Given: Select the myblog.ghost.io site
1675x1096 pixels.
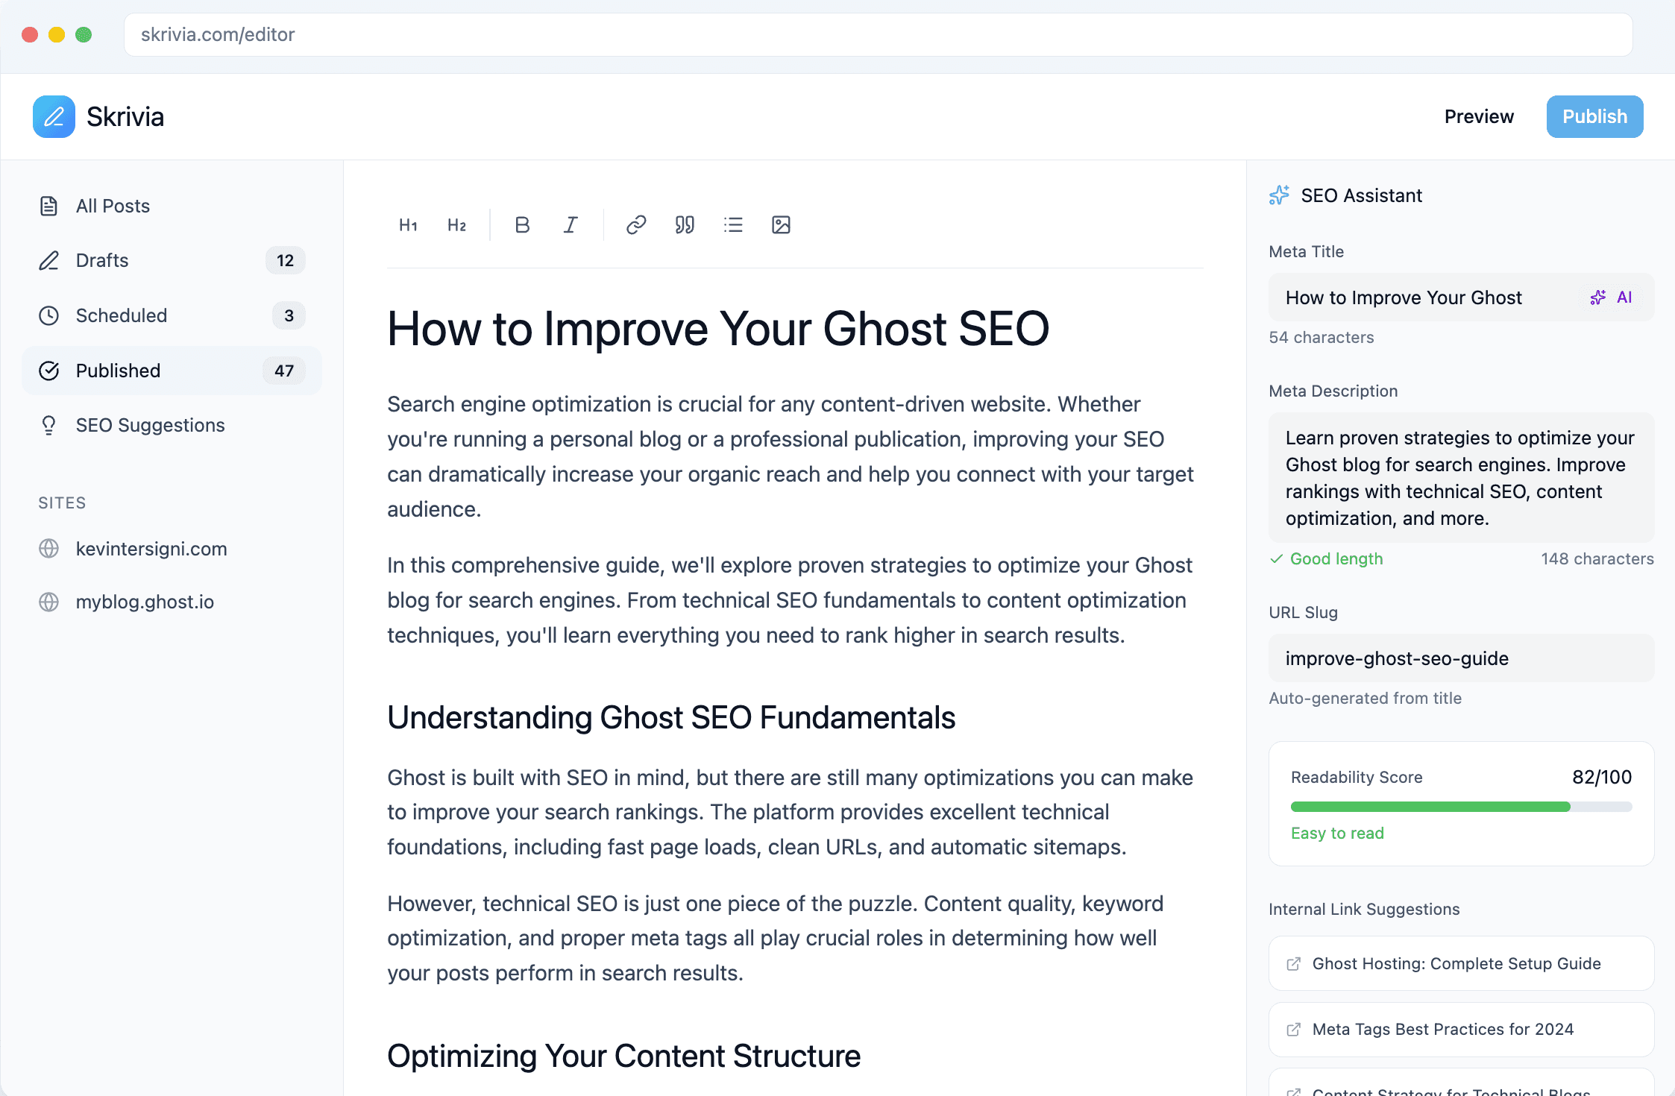Looking at the screenshot, I should tap(145, 602).
